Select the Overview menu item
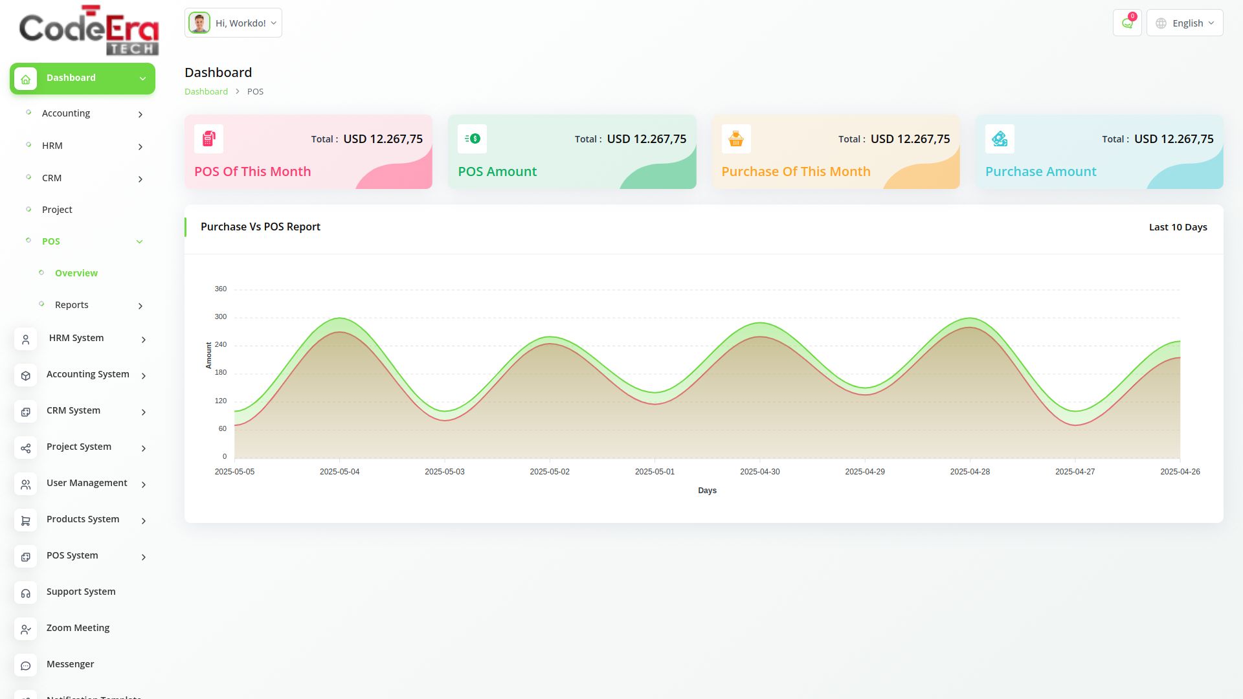This screenshot has height=699, width=1243. (76, 273)
